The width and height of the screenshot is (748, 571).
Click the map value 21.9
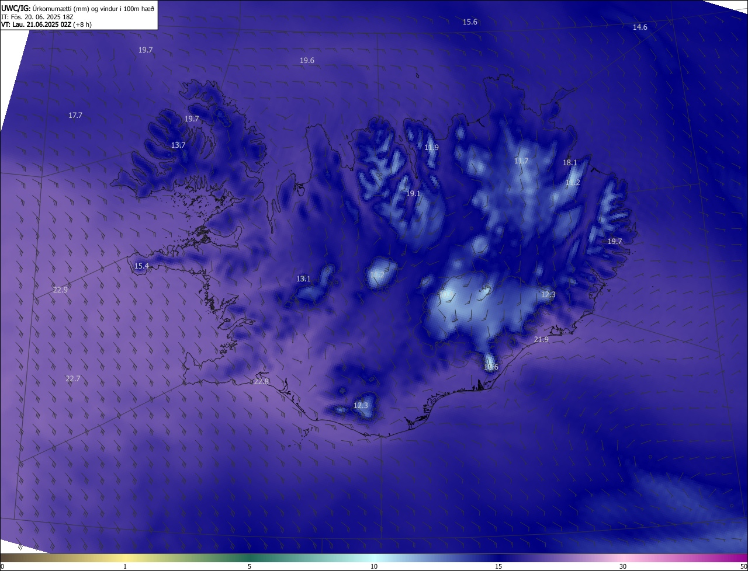coord(541,340)
